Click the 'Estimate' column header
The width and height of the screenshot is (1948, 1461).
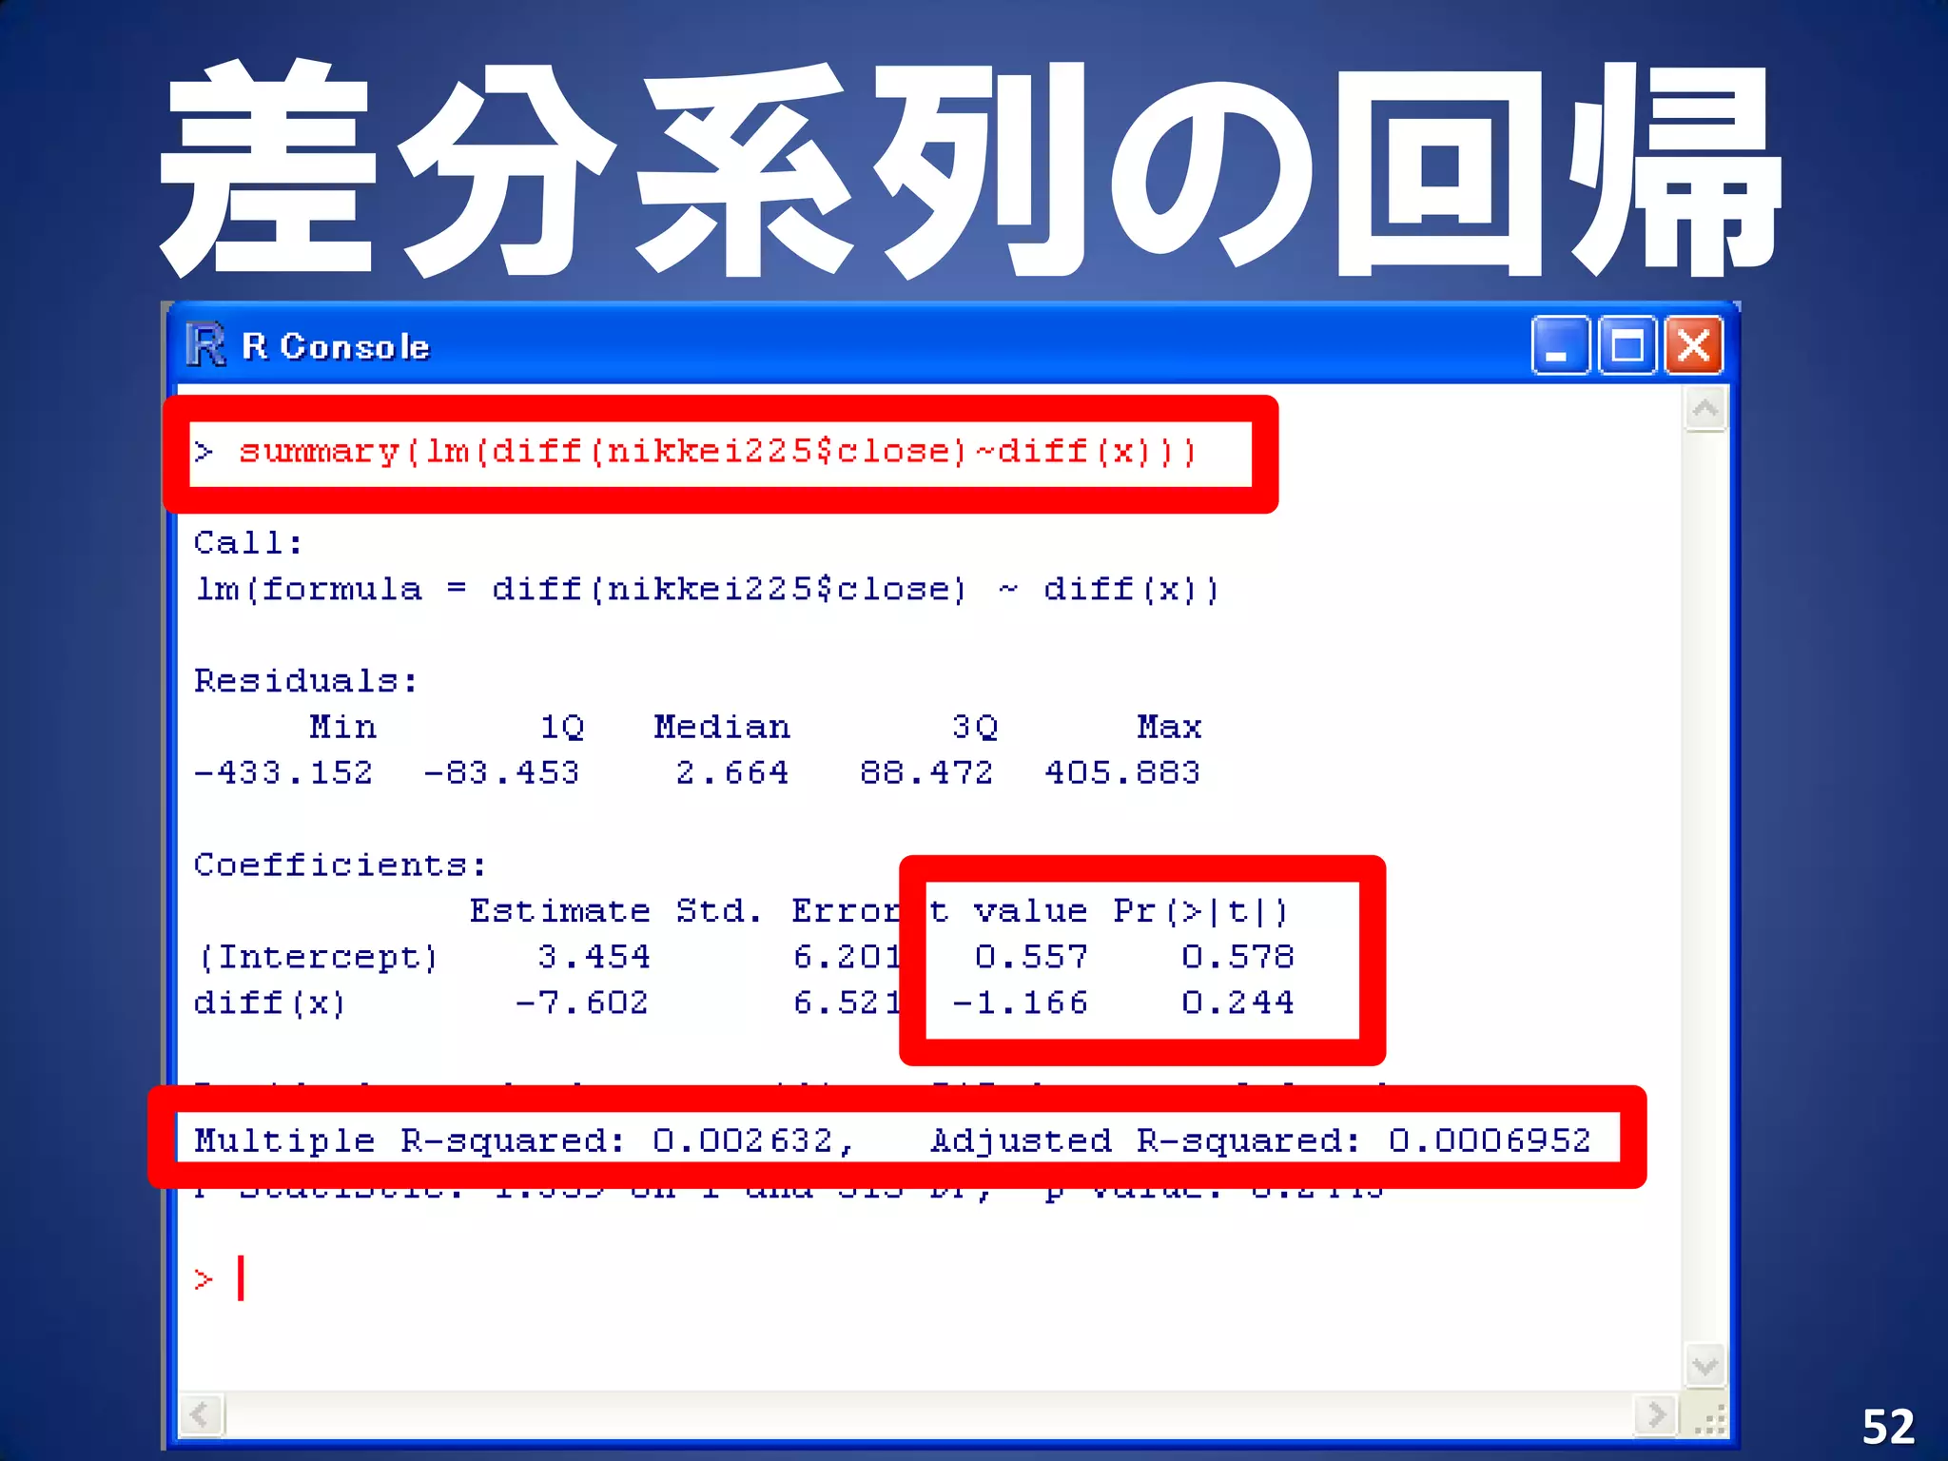pos(559,911)
